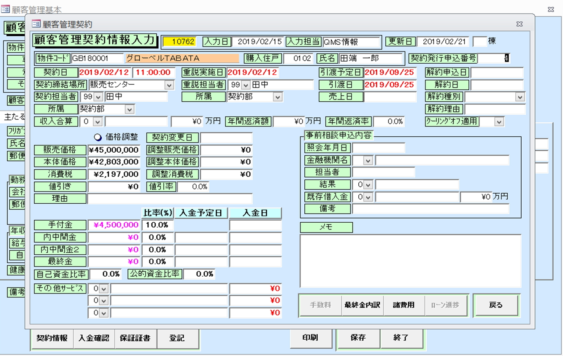Expand the 重説担当者 code dropdown
This screenshot has height=356, width=563.
(246, 85)
